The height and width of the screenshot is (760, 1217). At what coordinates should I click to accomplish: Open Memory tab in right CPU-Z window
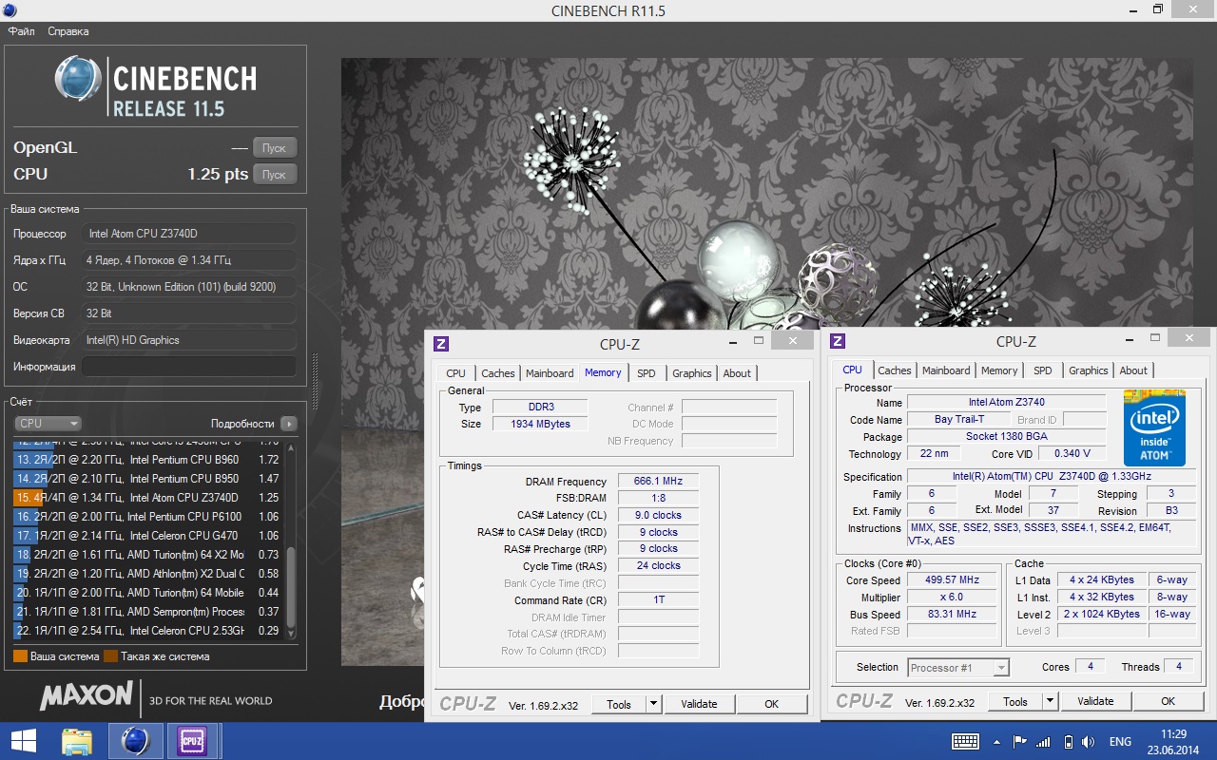tap(999, 370)
